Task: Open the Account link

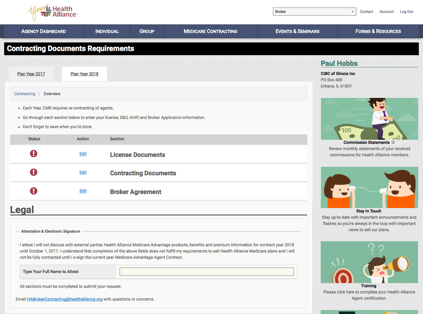Action: (x=387, y=12)
